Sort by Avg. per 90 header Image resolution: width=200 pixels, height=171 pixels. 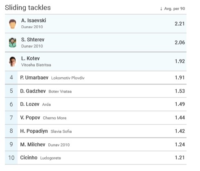pyautogui.click(x=175, y=9)
